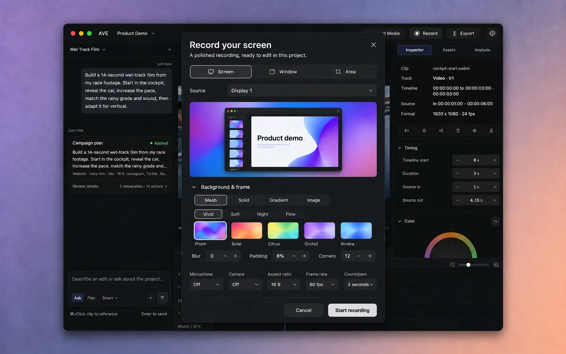Increase Corners with the plus icon

point(370,256)
